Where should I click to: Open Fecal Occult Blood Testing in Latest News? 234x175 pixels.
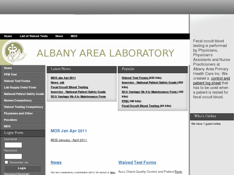coord(70,87)
